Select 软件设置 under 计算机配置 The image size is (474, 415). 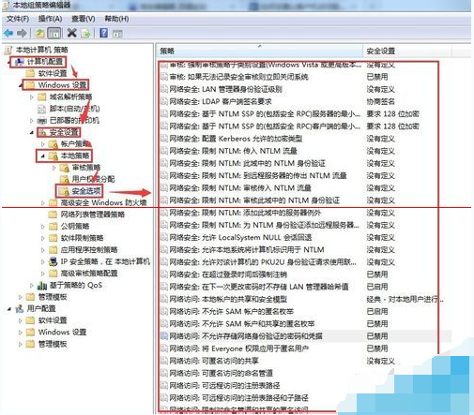click(53, 73)
